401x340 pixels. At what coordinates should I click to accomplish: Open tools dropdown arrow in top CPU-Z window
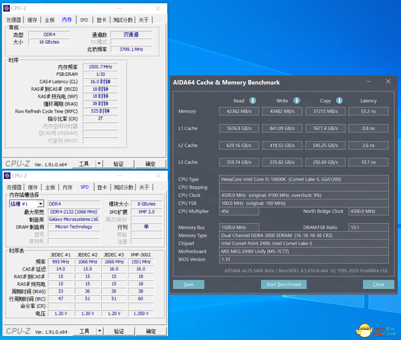point(99,164)
